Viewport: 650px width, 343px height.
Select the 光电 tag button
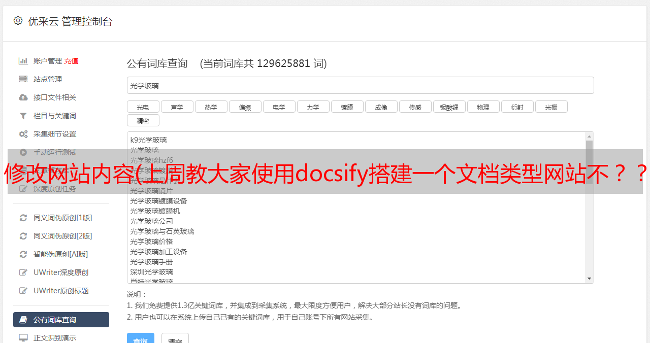click(x=143, y=107)
